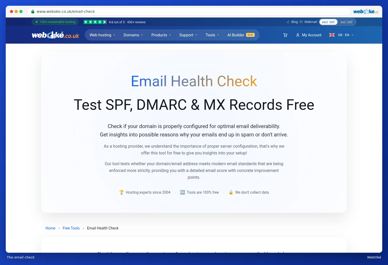Click Tools are 100% free text
The height and width of the screenshot is (265, 388).
click(203, 192)
